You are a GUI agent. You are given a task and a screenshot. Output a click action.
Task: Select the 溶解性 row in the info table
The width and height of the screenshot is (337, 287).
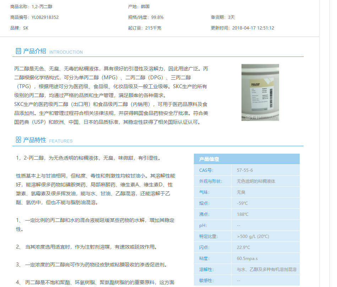pos(246,270)
